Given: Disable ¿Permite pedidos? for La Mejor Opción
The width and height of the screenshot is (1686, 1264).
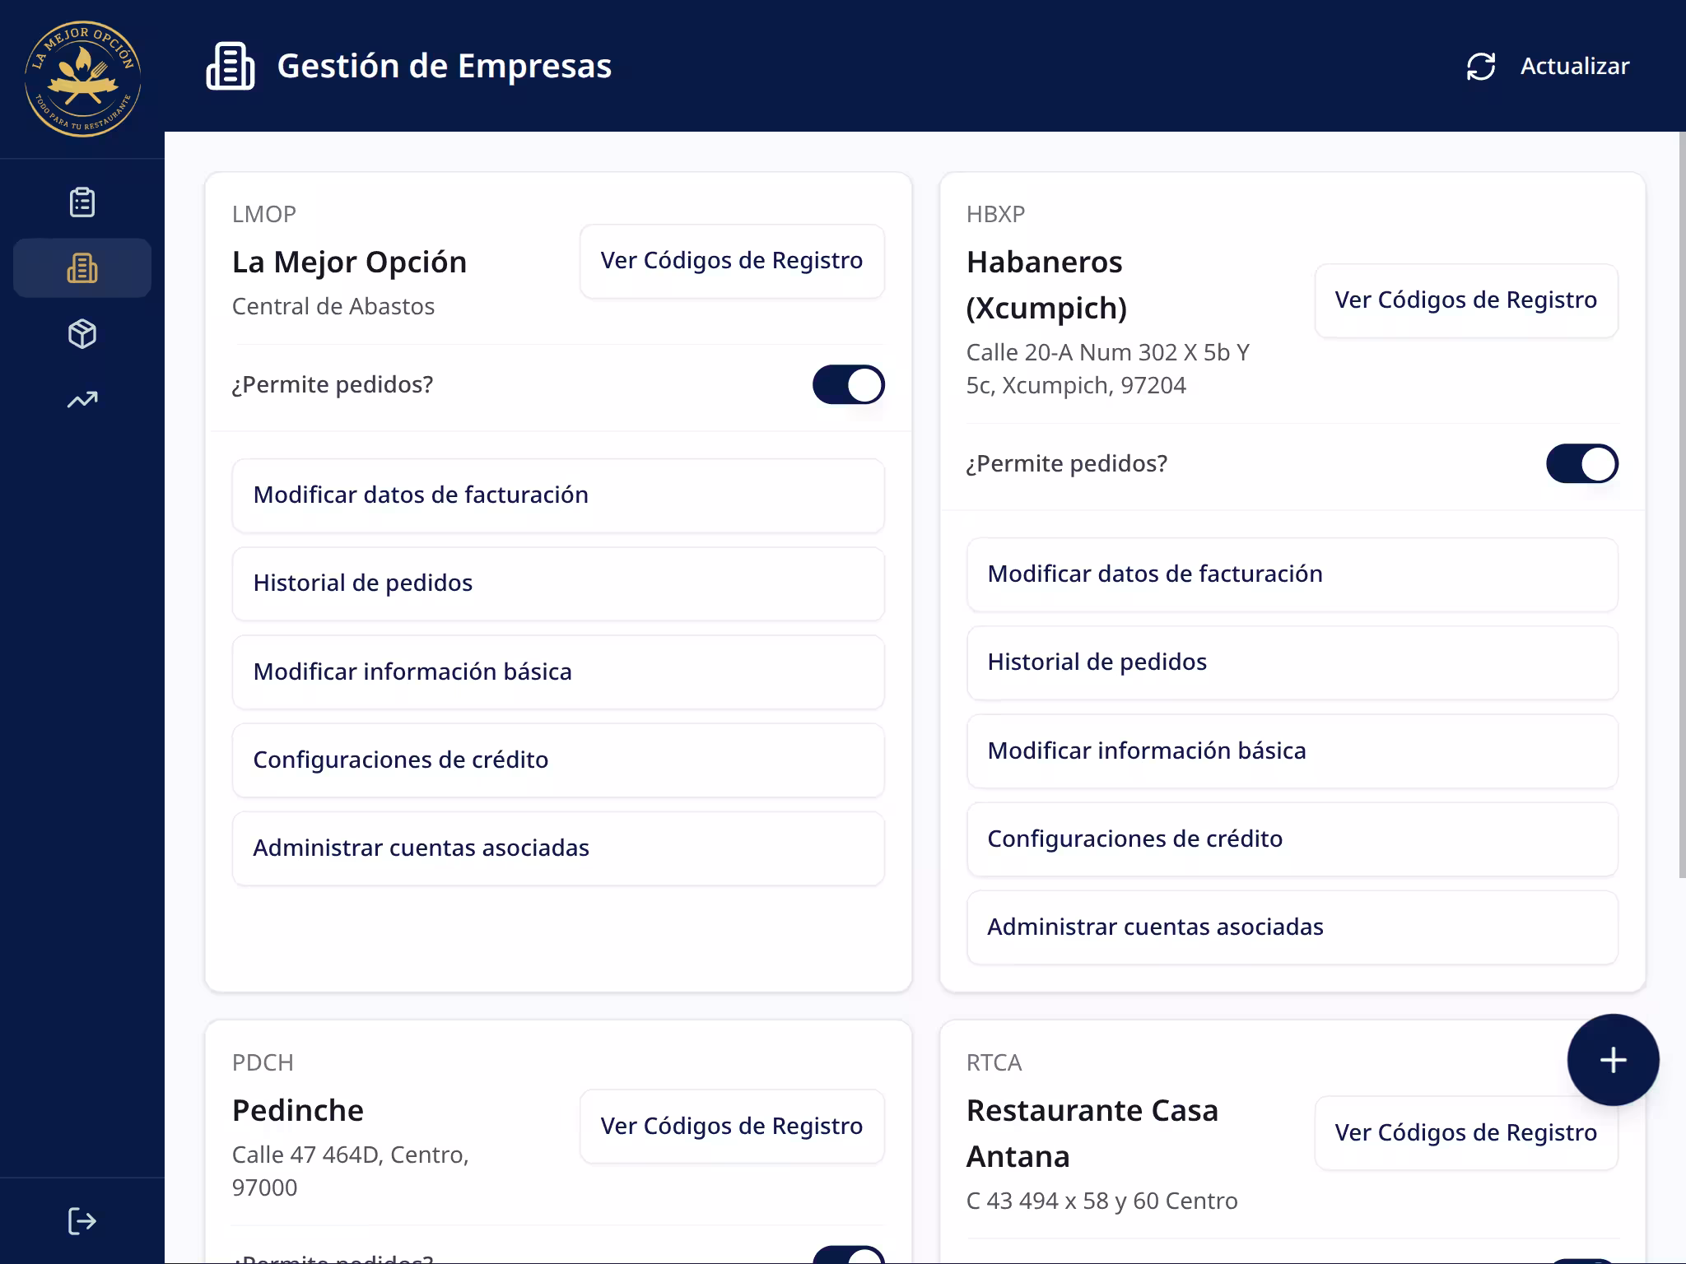Looking at the screenshot, I should tap(849, 384).
